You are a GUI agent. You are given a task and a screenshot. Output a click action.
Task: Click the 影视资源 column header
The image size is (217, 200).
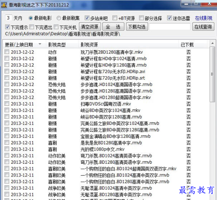pos(128,44)
